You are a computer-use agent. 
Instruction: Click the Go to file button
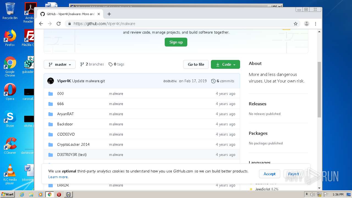[196, 64]
